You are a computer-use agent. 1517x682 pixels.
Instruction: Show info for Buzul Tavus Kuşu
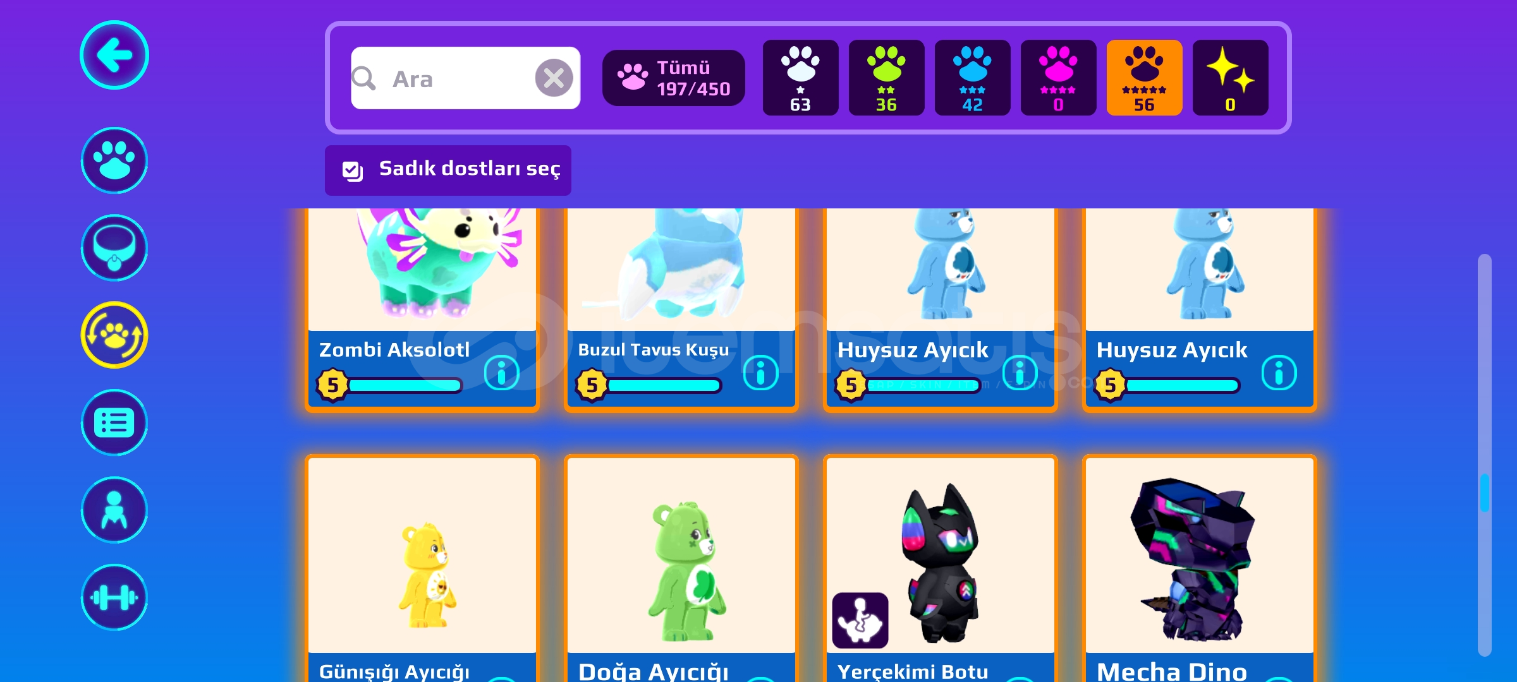[x=761, y=373]
